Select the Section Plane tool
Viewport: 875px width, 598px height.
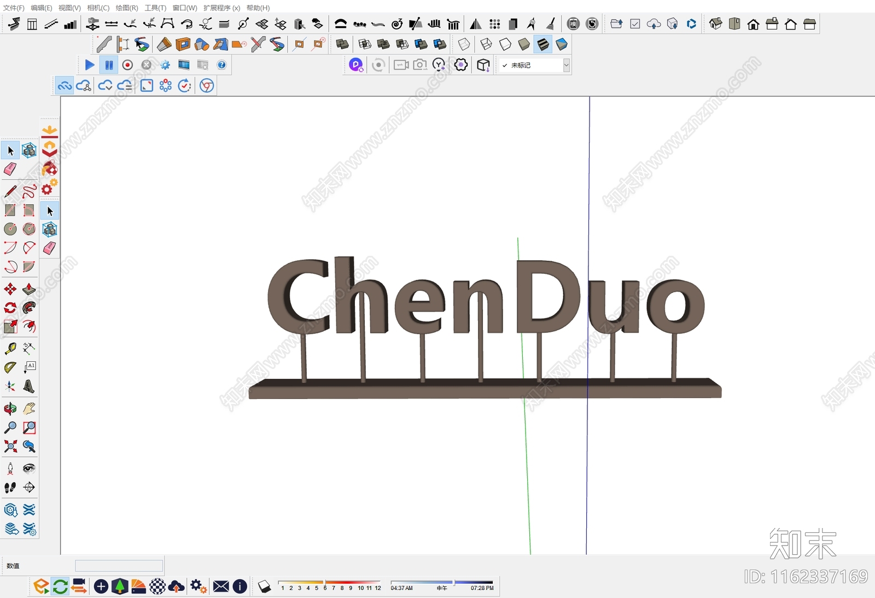pyautogui.click(x=29, y=487)
